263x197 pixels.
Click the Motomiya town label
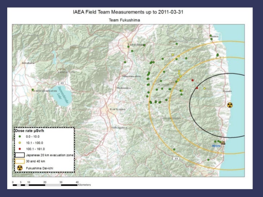coord(124,88)
